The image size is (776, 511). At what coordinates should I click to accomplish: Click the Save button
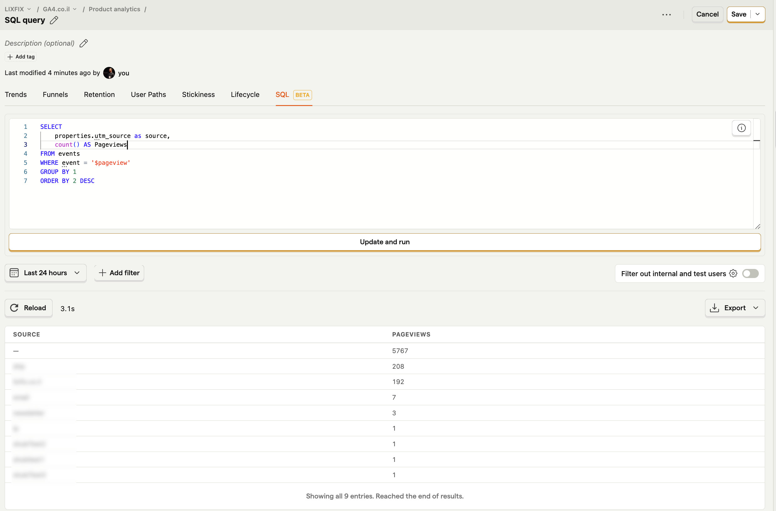coord(738,14)
